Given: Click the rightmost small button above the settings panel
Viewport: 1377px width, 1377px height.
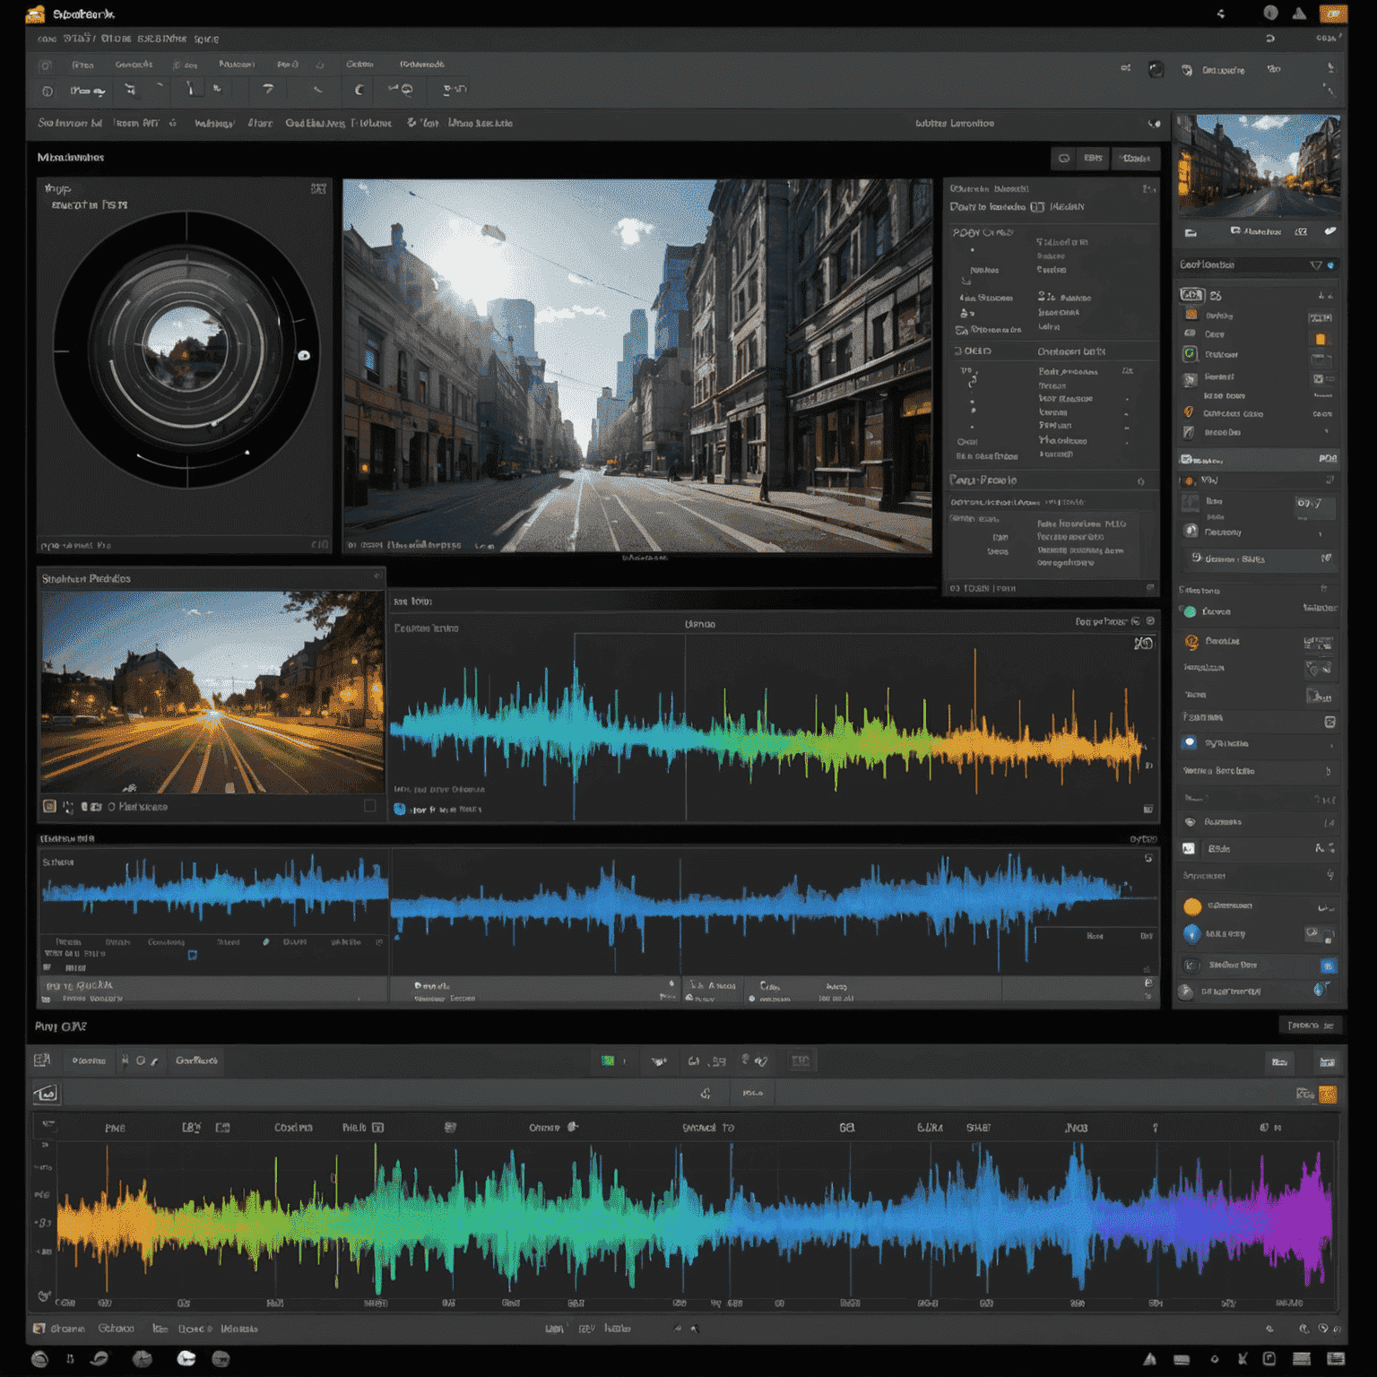Looking at the screenshot, I should (x=1136, y=159).
